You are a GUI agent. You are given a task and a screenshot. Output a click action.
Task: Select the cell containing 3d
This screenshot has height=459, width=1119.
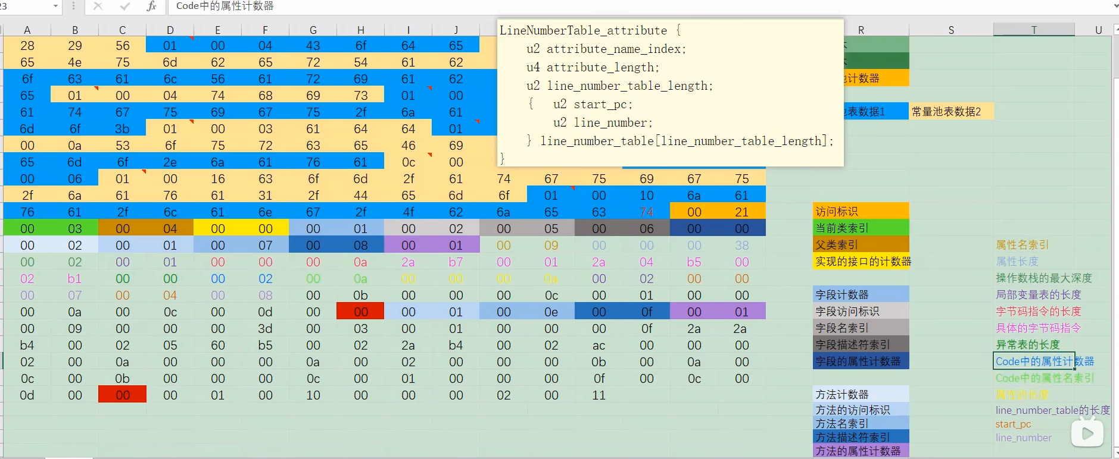(265, 328)
